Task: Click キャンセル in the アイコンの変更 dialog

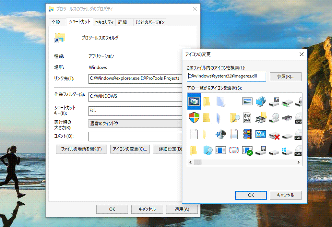Action: (285, 195)
